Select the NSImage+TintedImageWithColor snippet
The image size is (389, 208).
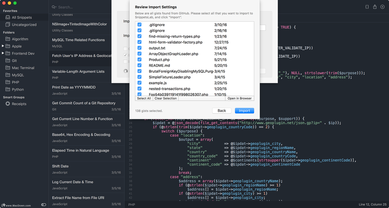click(x=86, y=27)
